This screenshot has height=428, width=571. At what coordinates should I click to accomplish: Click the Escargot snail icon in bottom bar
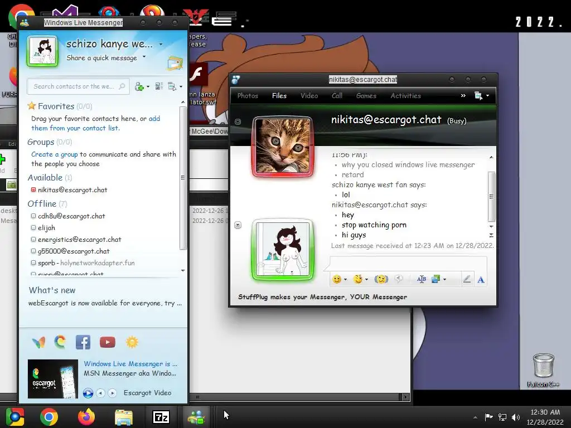pos(60,342)
